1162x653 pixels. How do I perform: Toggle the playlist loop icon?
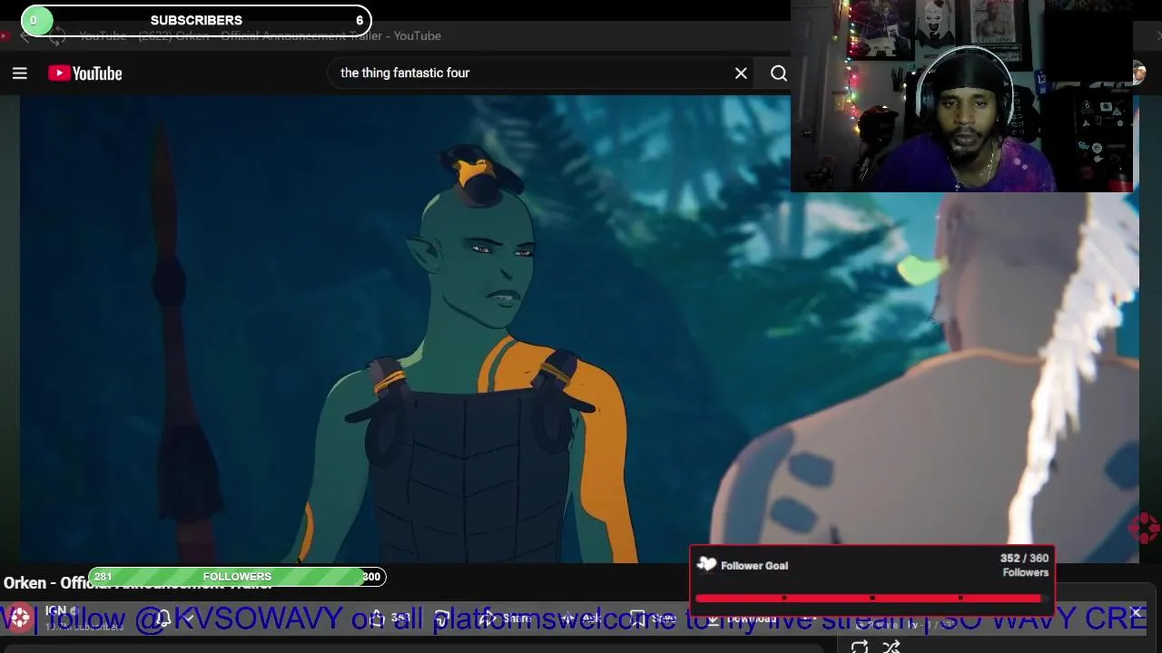859,646
